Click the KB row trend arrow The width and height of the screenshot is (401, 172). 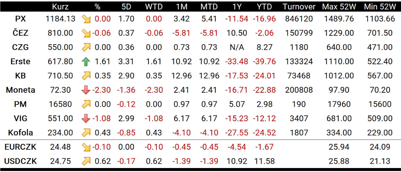[x=86, y=76]
